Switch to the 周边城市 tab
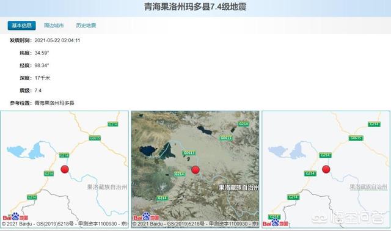This screenshot has height=231, width=391. 54,26
